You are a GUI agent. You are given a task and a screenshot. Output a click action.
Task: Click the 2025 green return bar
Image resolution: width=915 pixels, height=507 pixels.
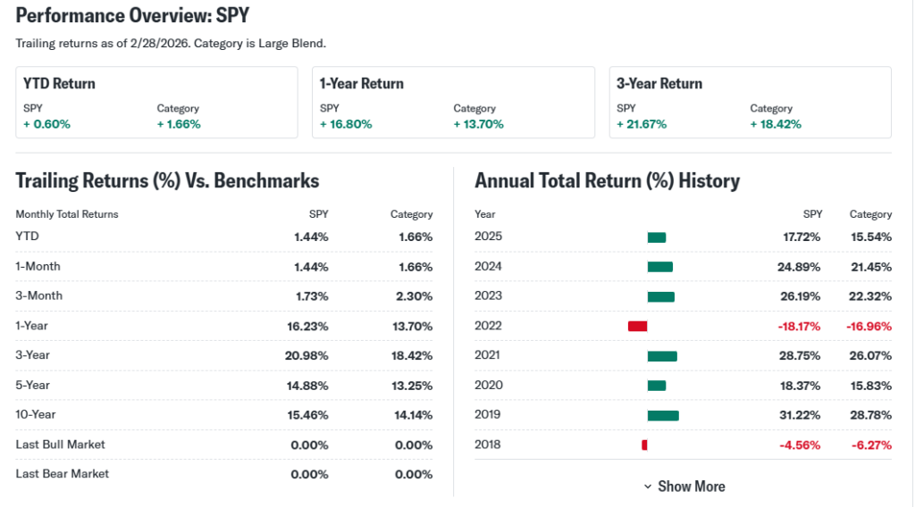[657, 237]
